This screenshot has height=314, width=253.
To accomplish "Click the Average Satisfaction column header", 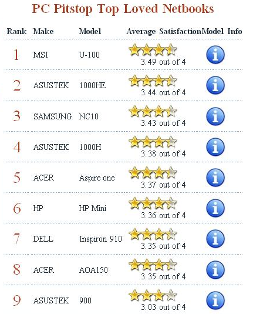I will click(x=164, y=31).
